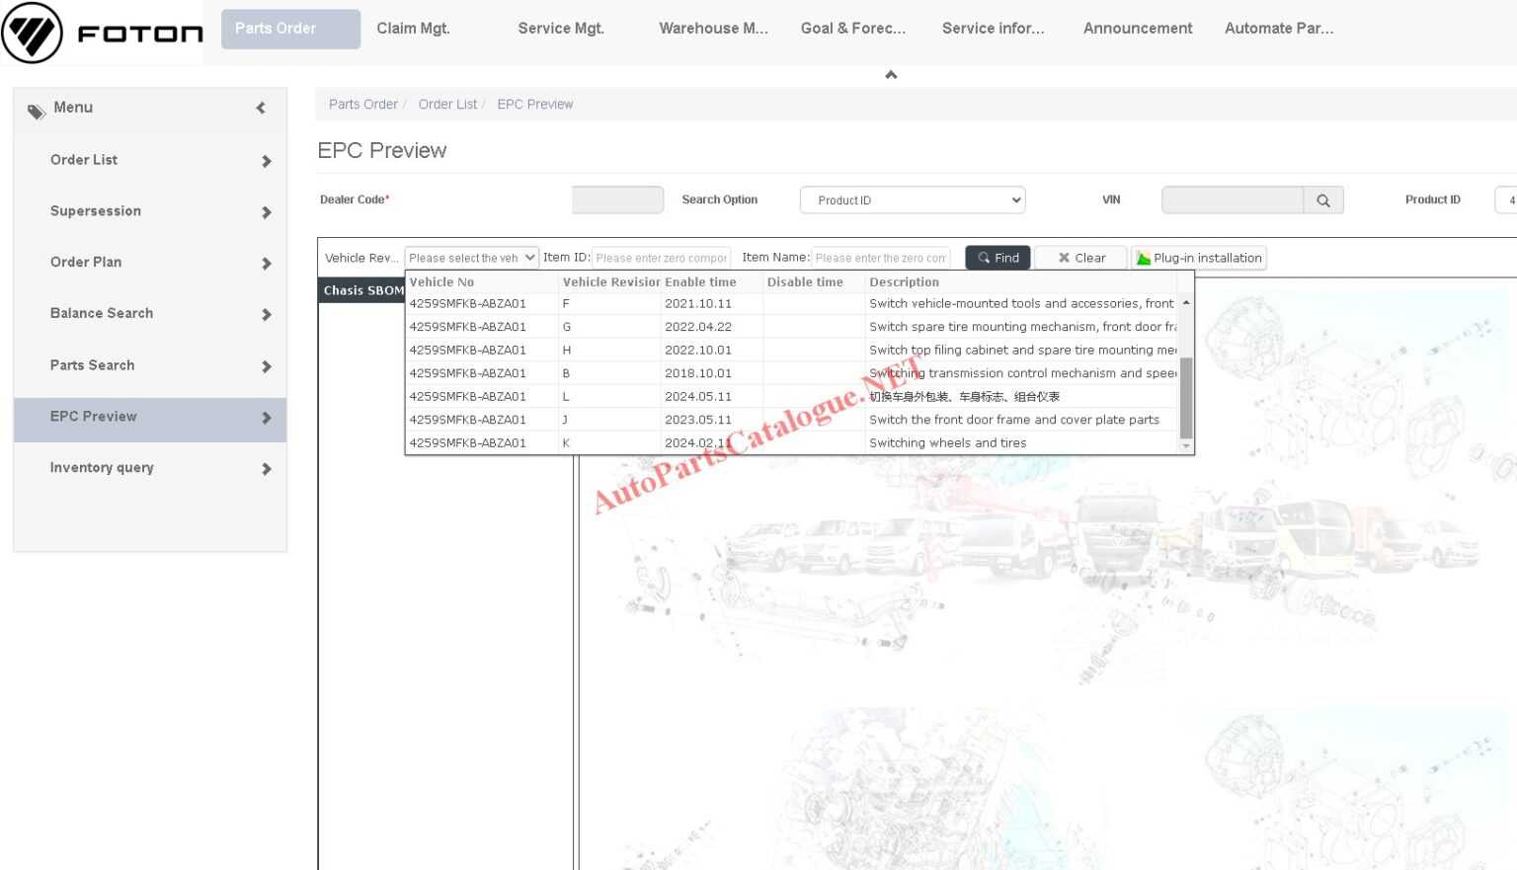Image resolution: width=1517 pixels, height=870 pixels.
Task: Follow the Parts Order breadcrumb link
Action: 362,104
